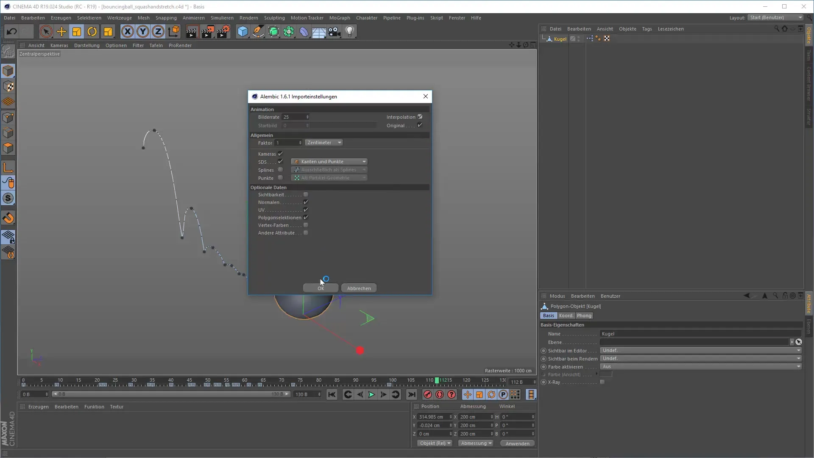Screen dimensions: 814x458
Task: Open Farbe aktivieren dropdown
Action: [700, 366]
